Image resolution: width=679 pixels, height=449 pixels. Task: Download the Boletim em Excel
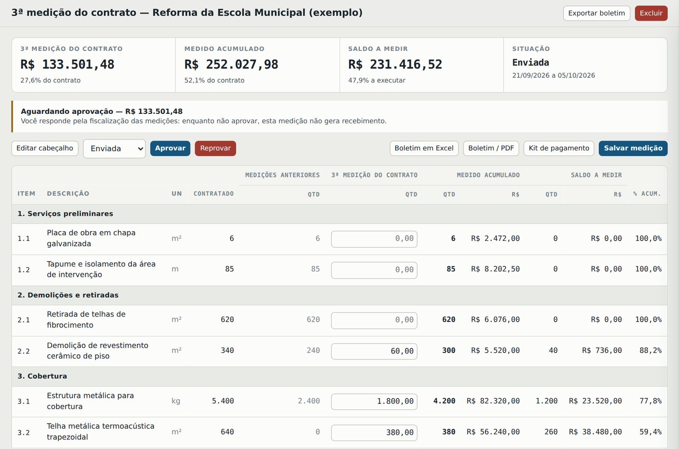click(424, 148)
